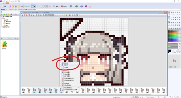Toggle the library panel view button in toolbar

[33, 6]
